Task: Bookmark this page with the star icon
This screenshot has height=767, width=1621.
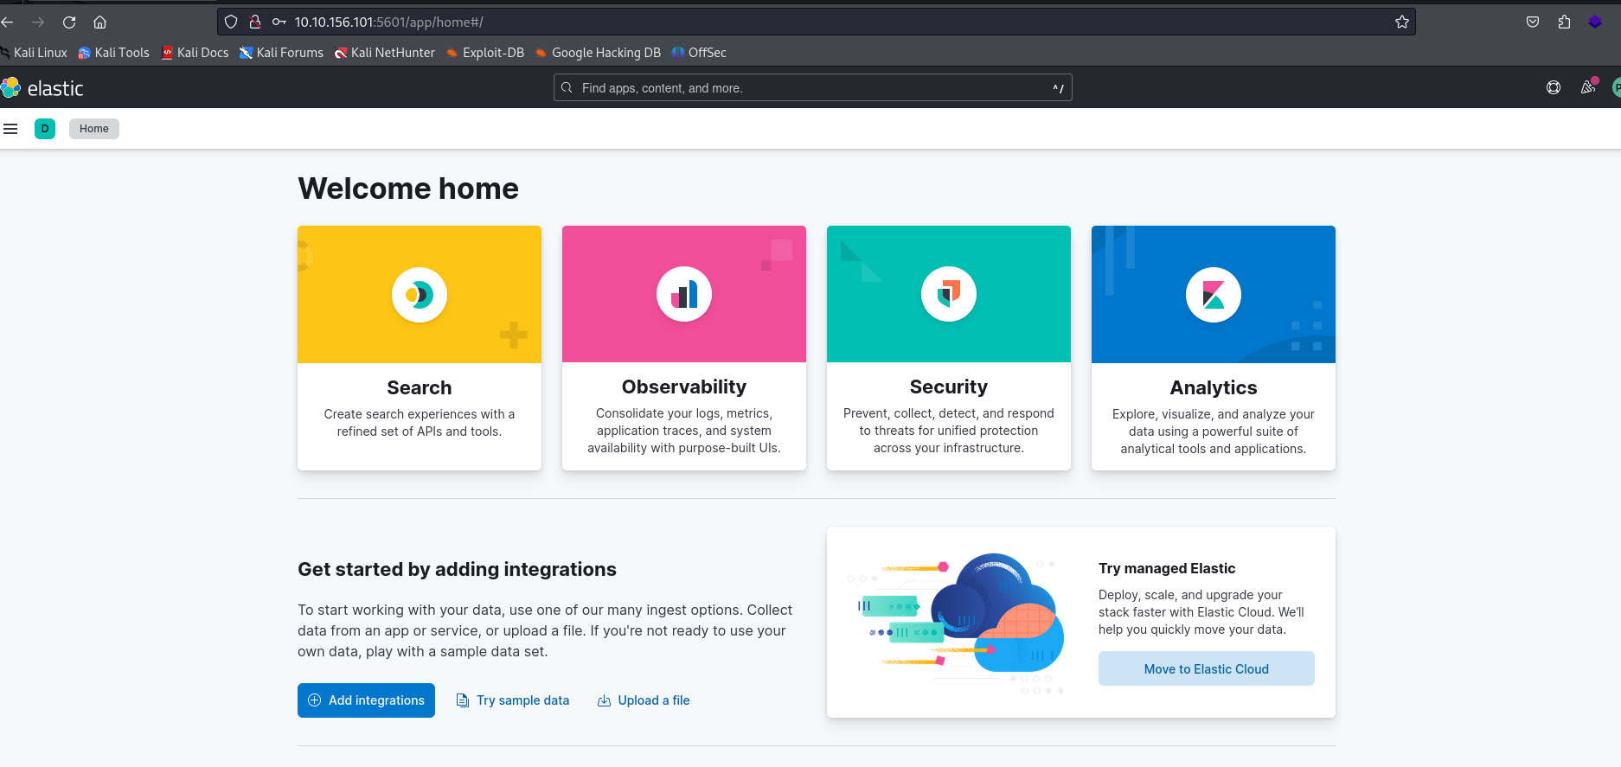Action: coord(1402,22)
